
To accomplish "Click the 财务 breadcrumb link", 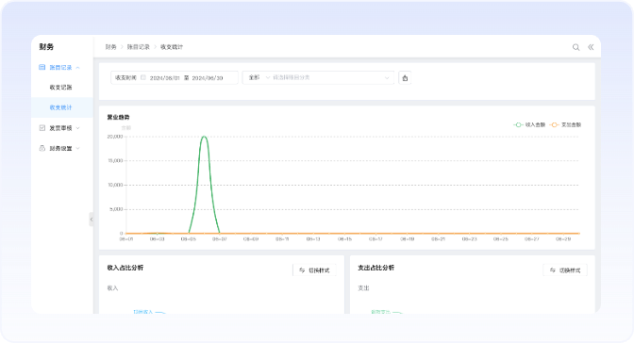I will click(x=110, y=47).
